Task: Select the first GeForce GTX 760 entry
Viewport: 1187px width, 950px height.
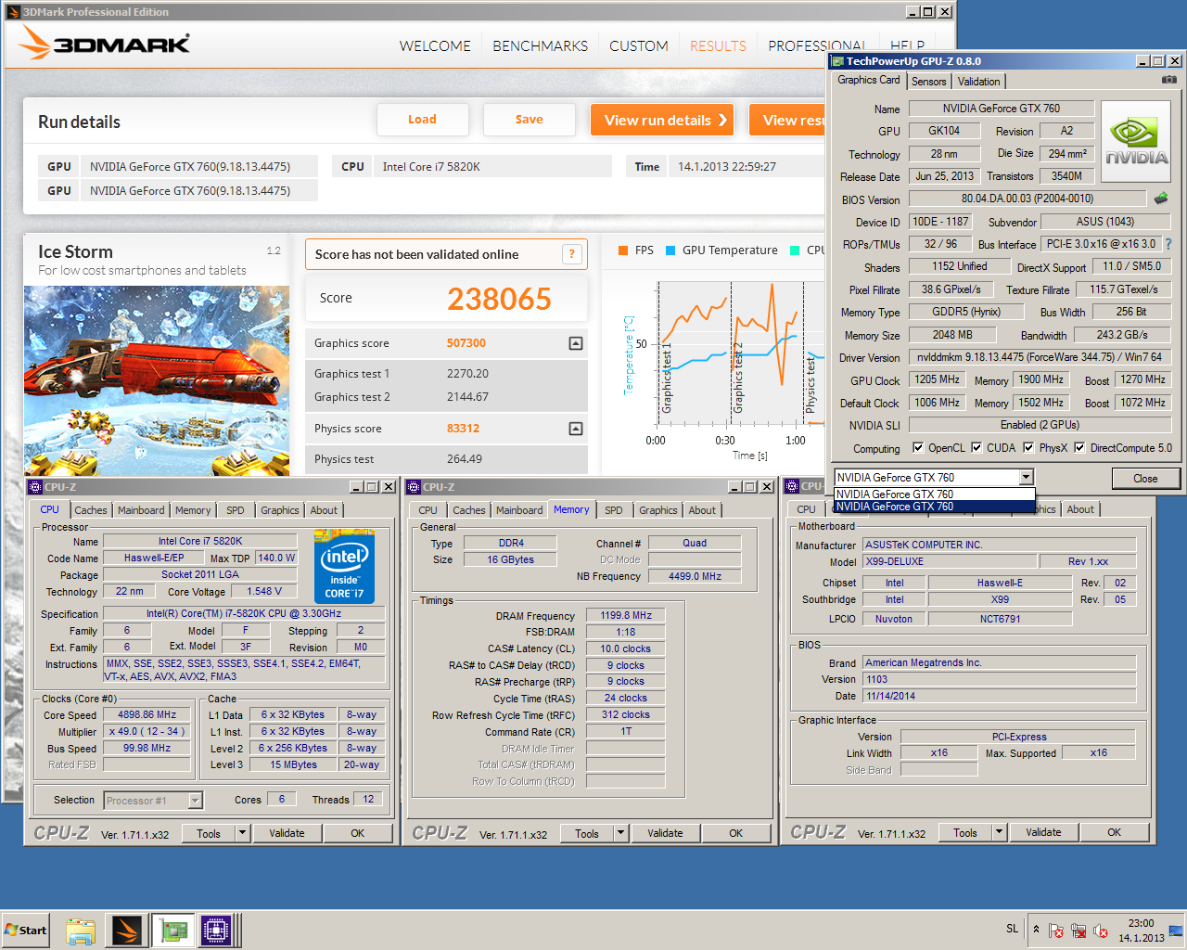Action: (934, 494)
